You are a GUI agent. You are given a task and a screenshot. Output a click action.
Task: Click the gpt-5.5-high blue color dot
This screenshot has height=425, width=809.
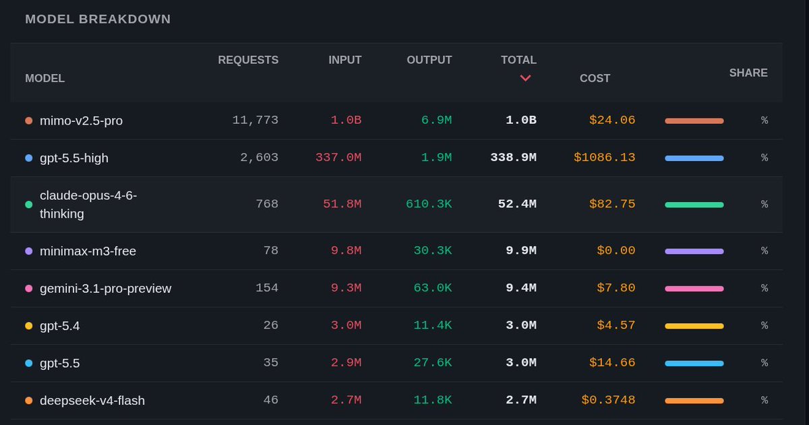tap(28, 158)
